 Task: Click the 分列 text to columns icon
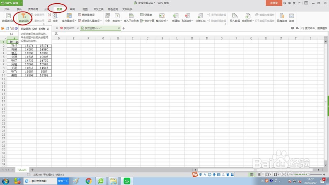(x=108, y=16)
